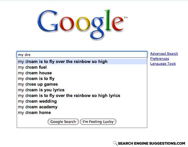Screen dimensions: 188x147
Task: Choose the 'my dream wedding' suggestion
Action: tap(82, 101)
